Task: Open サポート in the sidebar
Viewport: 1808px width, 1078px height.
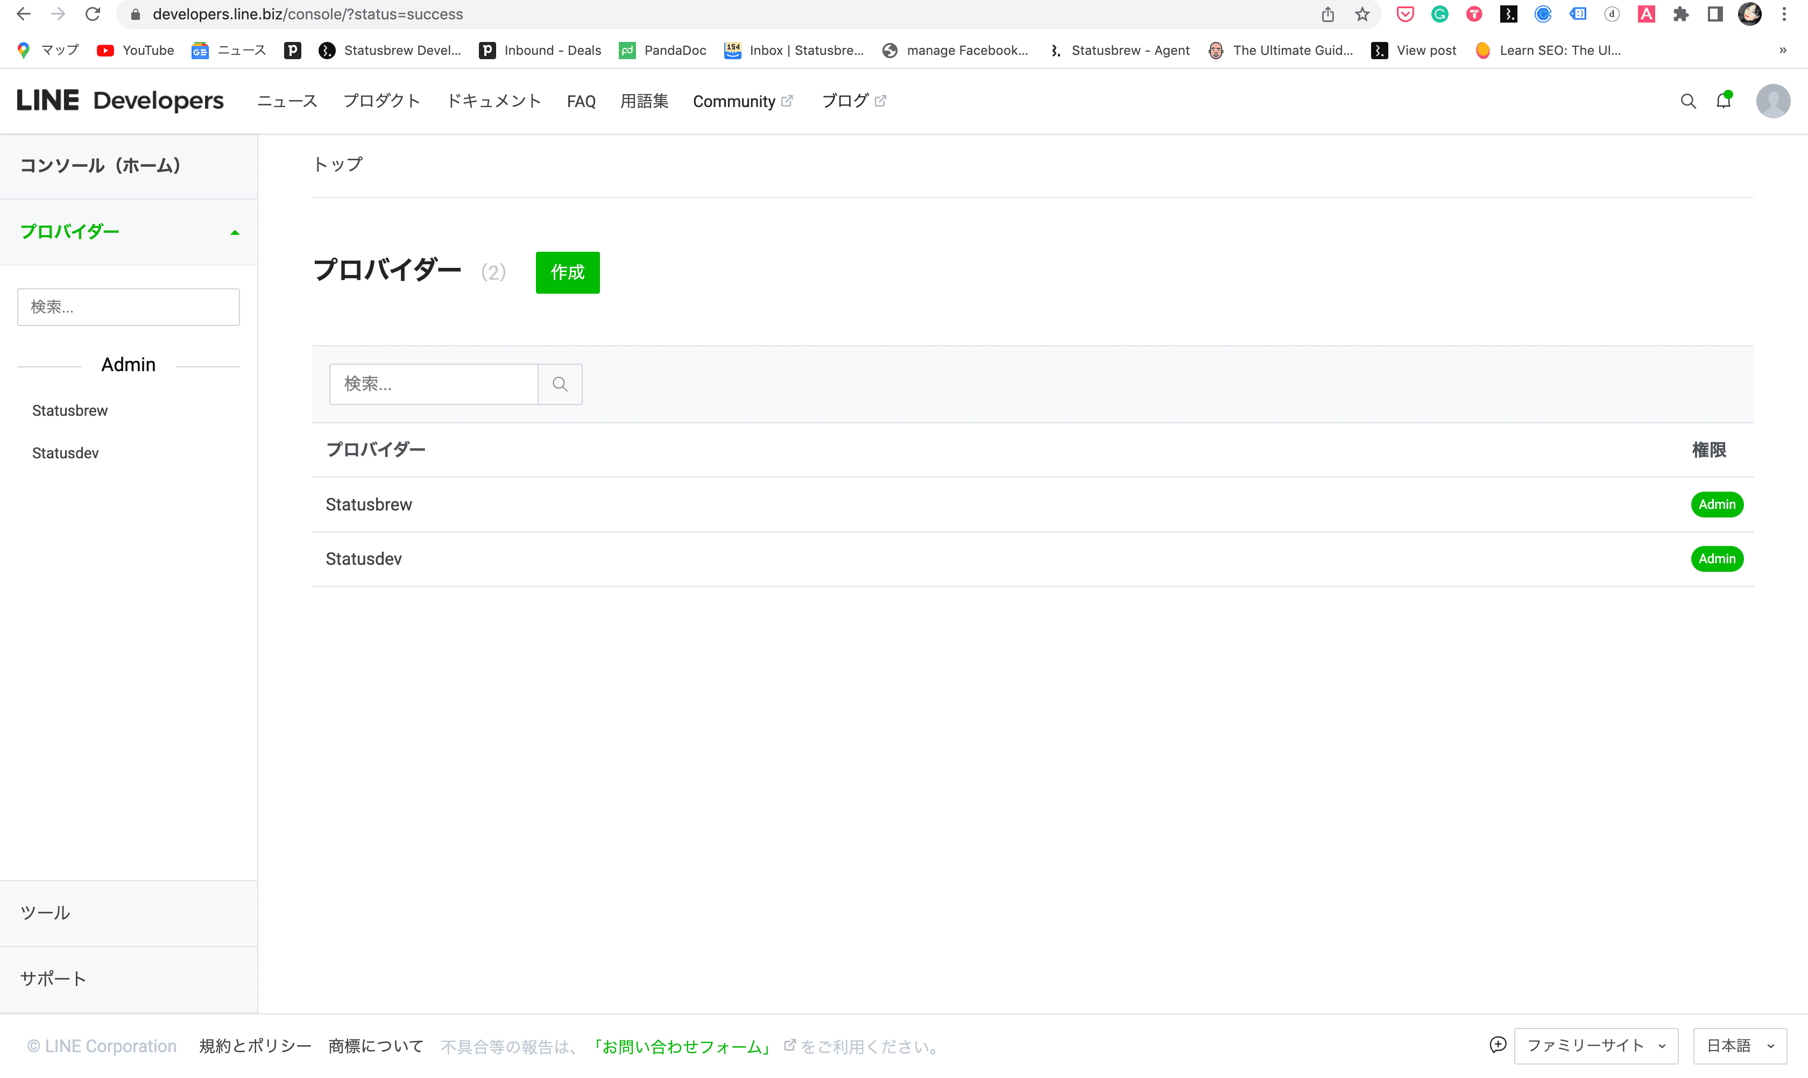Action: pos(129,979)
